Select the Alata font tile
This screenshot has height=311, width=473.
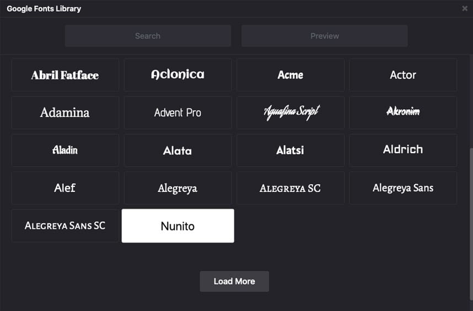[178, 150]
